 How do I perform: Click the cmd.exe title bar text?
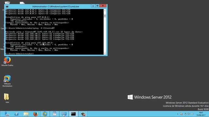56,6
